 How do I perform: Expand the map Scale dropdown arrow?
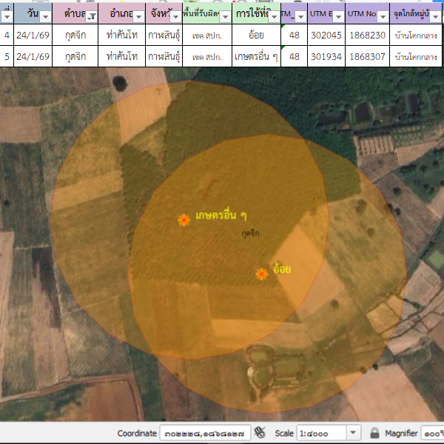(x=353, y=432)
